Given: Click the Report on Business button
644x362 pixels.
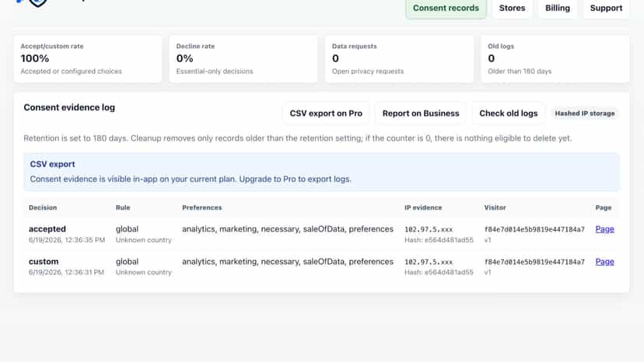Looking at the screenshot, I should [421, 113].
